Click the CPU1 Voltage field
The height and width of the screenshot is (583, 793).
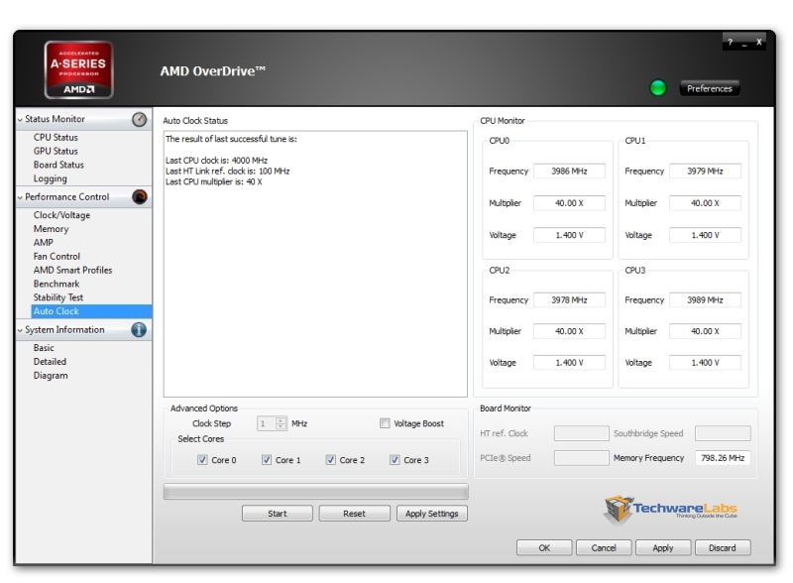[705, 235]
